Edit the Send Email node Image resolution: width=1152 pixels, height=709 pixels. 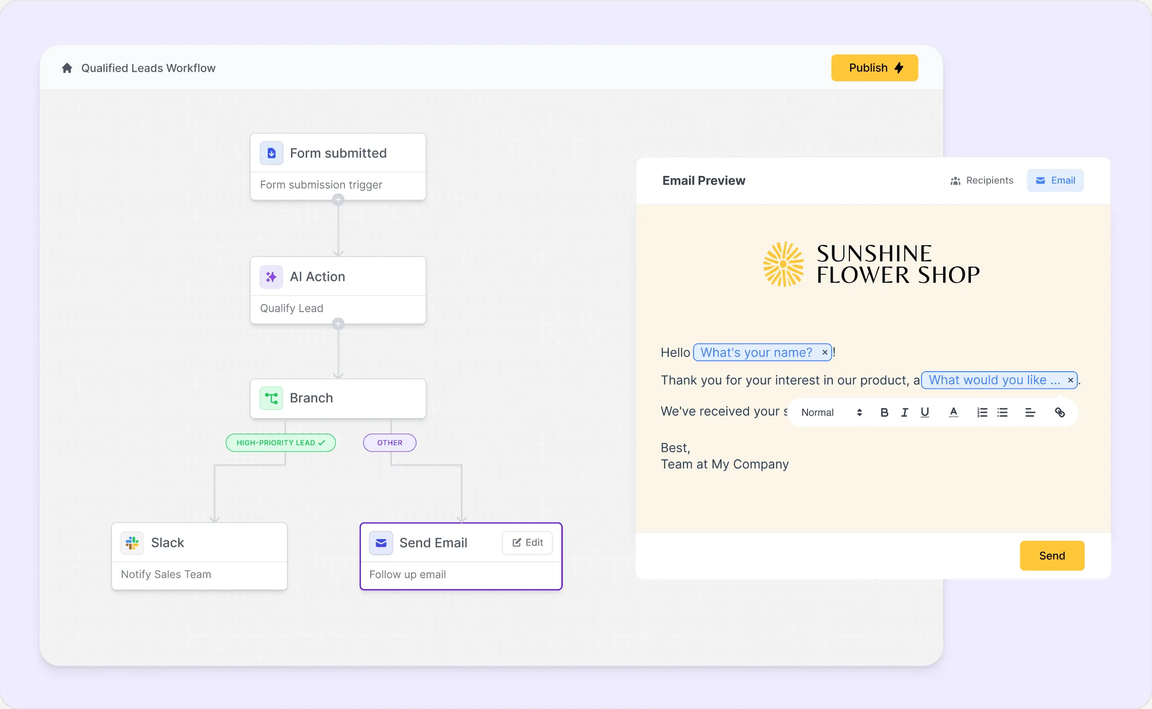(528, 543)
